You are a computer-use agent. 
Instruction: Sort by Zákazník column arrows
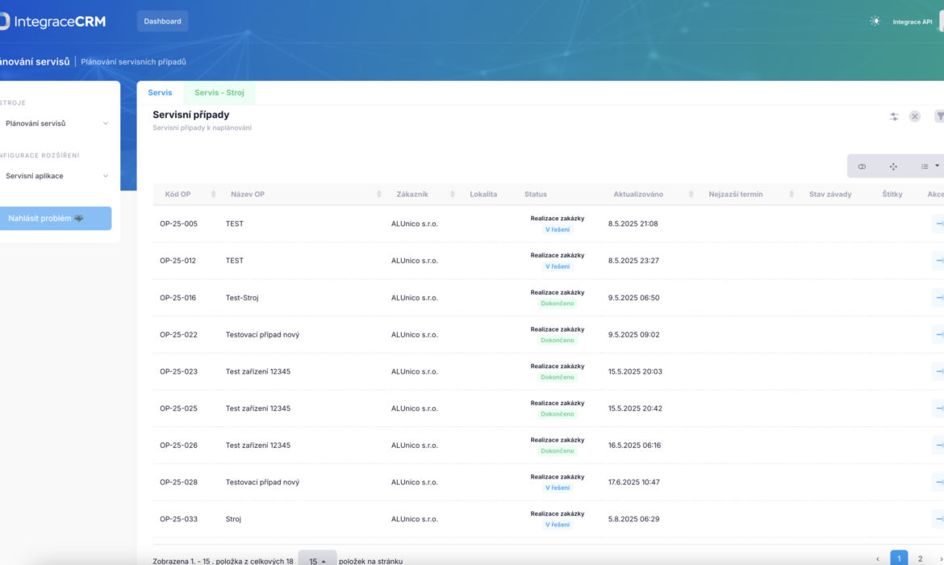coord(452,195)
